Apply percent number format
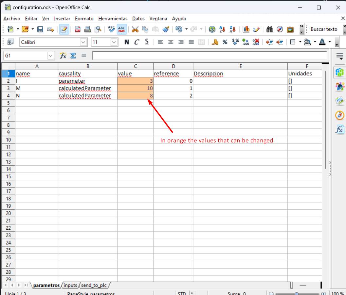The width and height of the screenshot is (346, 295). point(225,42)
